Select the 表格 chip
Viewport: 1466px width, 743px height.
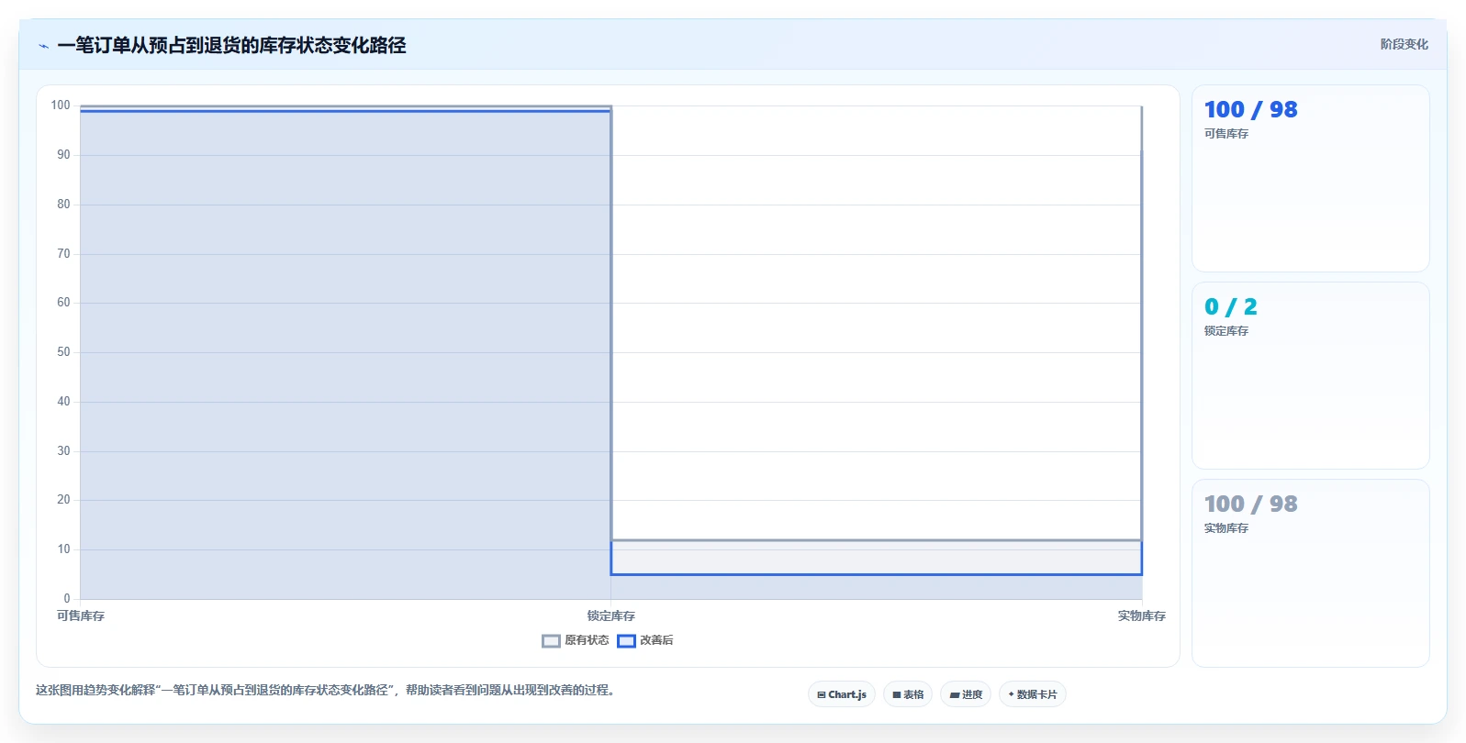click(x=908, y=694)
